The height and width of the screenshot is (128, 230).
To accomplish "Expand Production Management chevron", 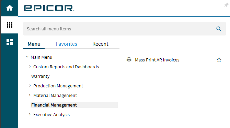I will point(30,86).
